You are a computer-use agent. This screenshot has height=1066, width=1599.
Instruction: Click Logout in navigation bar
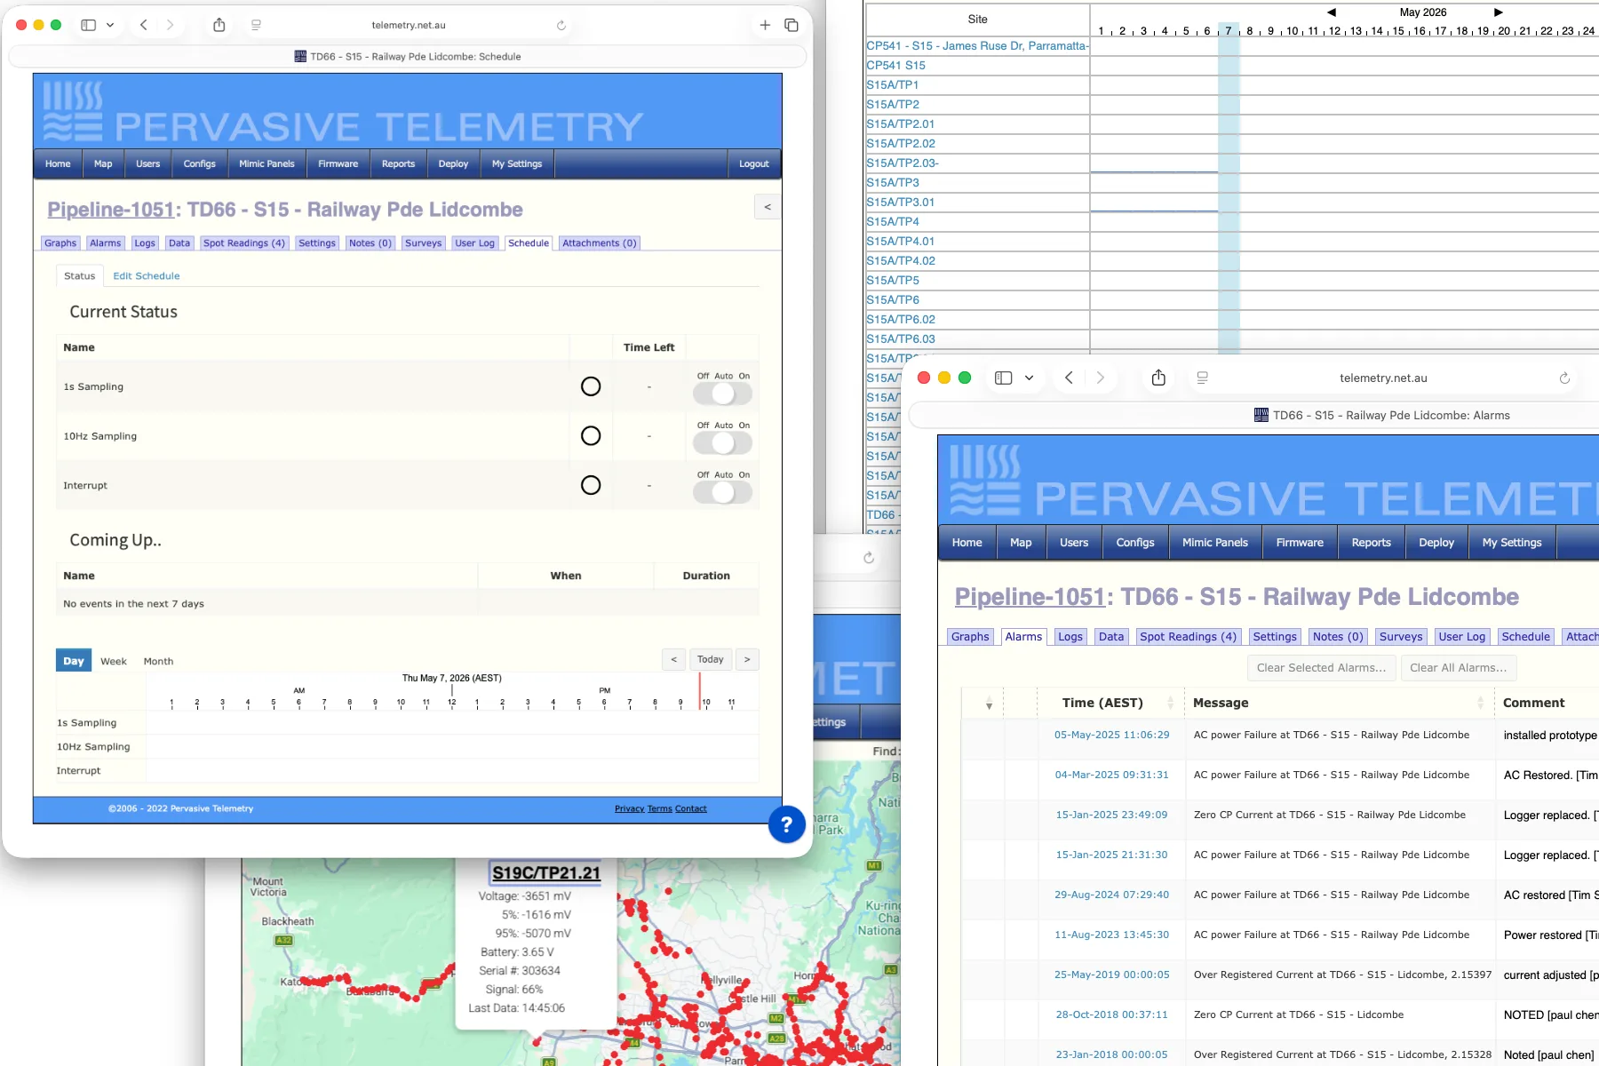click(754, 163)
